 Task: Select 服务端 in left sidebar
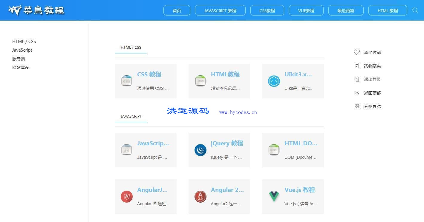[x=19, y=59]
